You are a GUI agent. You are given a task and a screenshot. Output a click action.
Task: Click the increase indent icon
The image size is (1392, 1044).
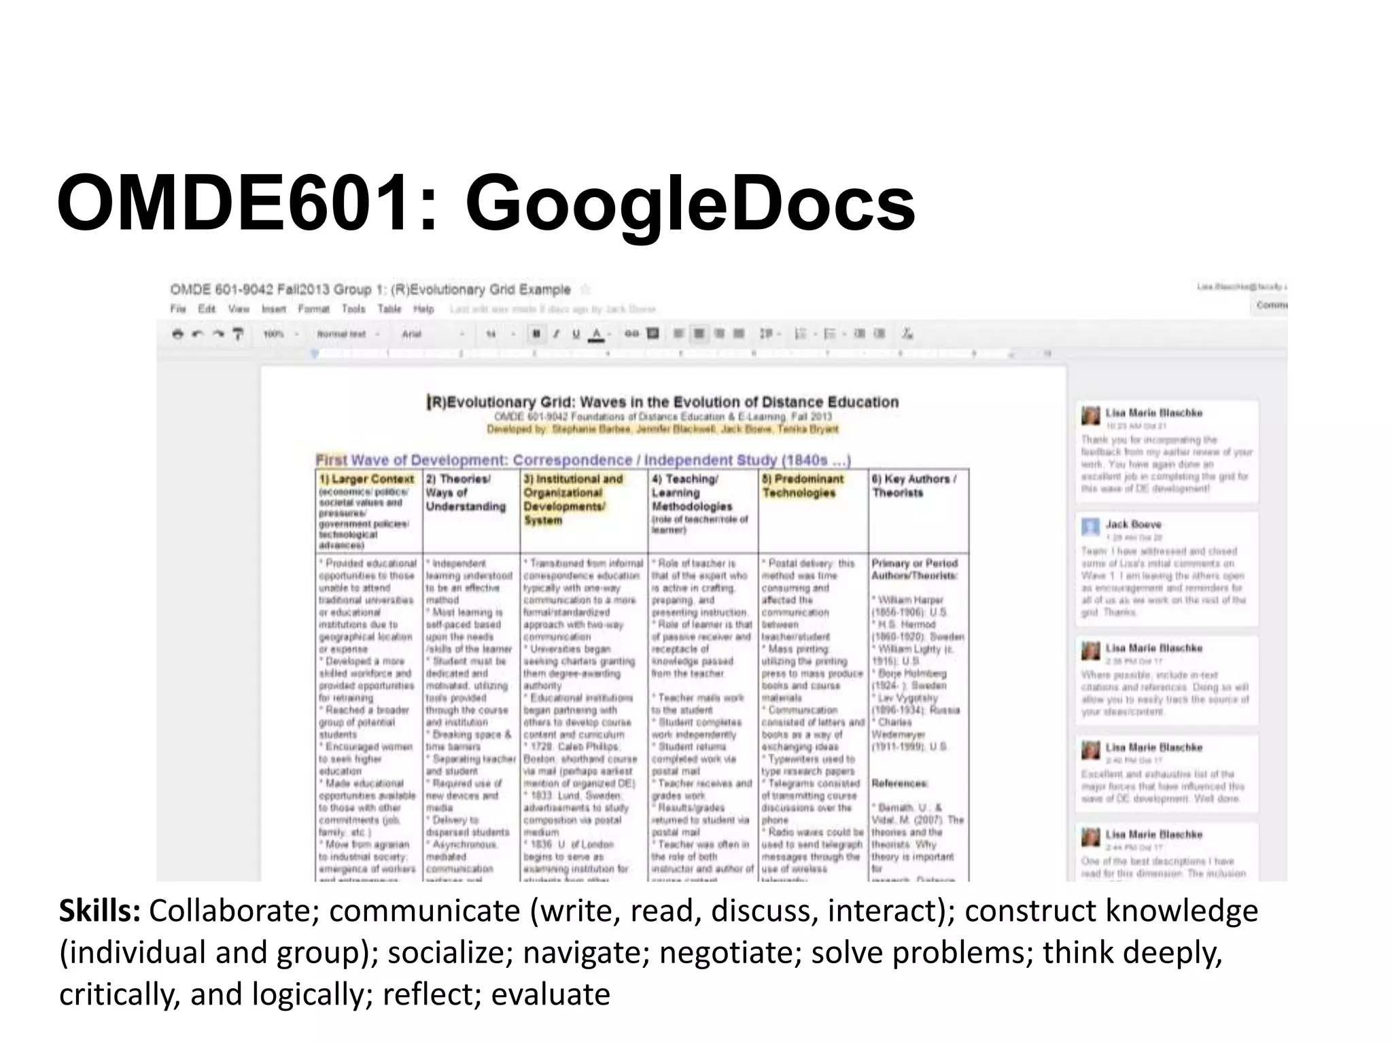(880, 334)
